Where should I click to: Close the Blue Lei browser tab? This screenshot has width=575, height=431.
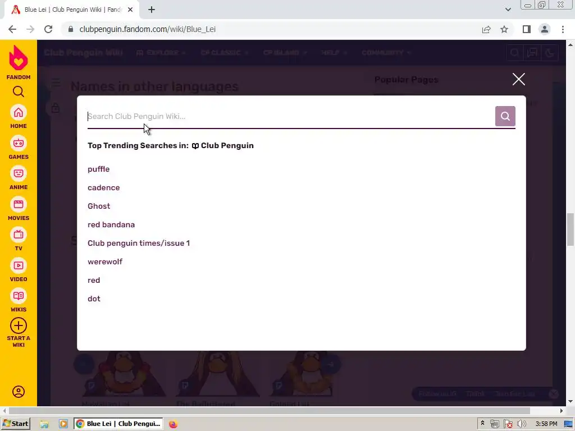coord(130,10)
